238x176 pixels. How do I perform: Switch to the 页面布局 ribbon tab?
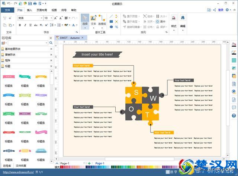pyautogui.click(x=42, y=10)
